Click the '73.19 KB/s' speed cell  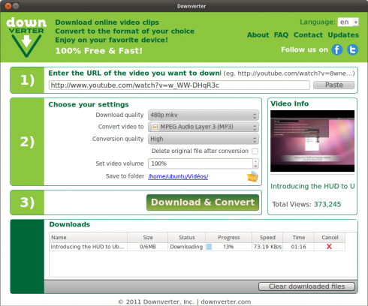[x=267, y=247]
